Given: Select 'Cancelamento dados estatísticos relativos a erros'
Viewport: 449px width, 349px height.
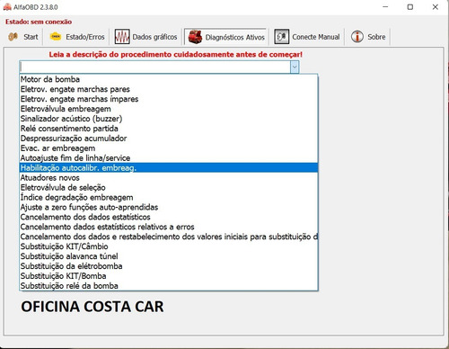Looking at the screenshot, I should click(x=169, y=227).
